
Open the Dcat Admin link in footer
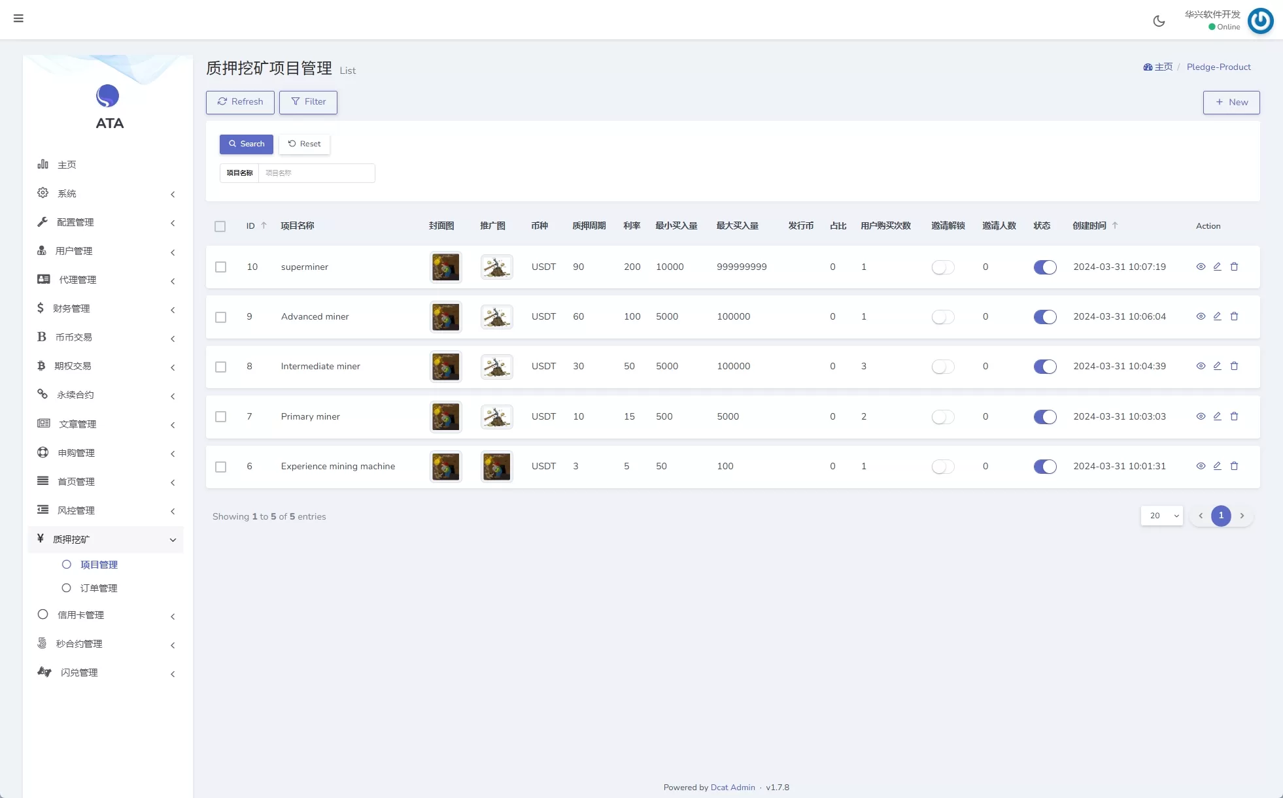tap(732, 787)
